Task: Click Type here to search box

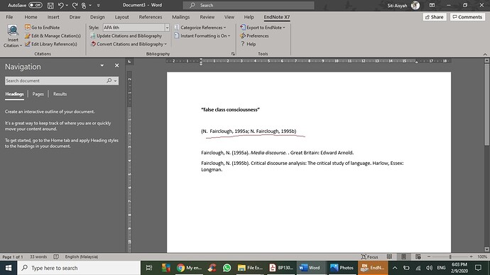Action: 78,268
